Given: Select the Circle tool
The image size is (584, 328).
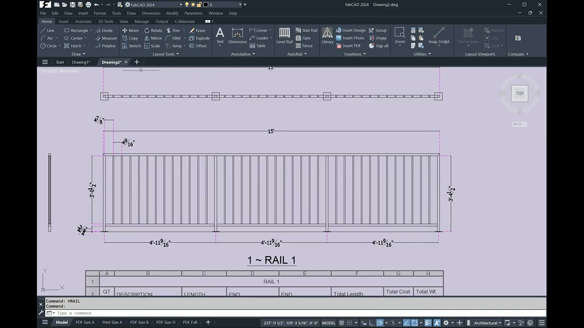Looking at the screenshot, I should click(48, 46).
